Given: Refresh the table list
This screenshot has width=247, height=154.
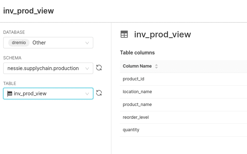Looking at the screenshot, I should point(99,93).
